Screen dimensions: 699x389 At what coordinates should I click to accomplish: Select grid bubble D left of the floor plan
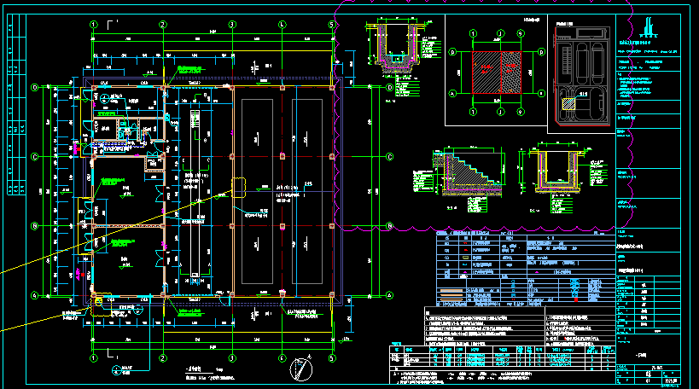point(35,87)
